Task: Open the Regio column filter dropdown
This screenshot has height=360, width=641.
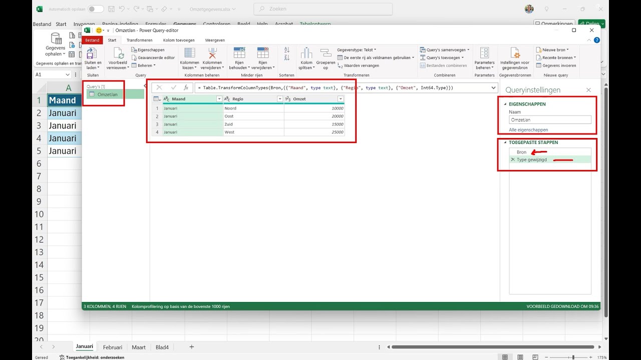Action: click(x=280, y=99)
